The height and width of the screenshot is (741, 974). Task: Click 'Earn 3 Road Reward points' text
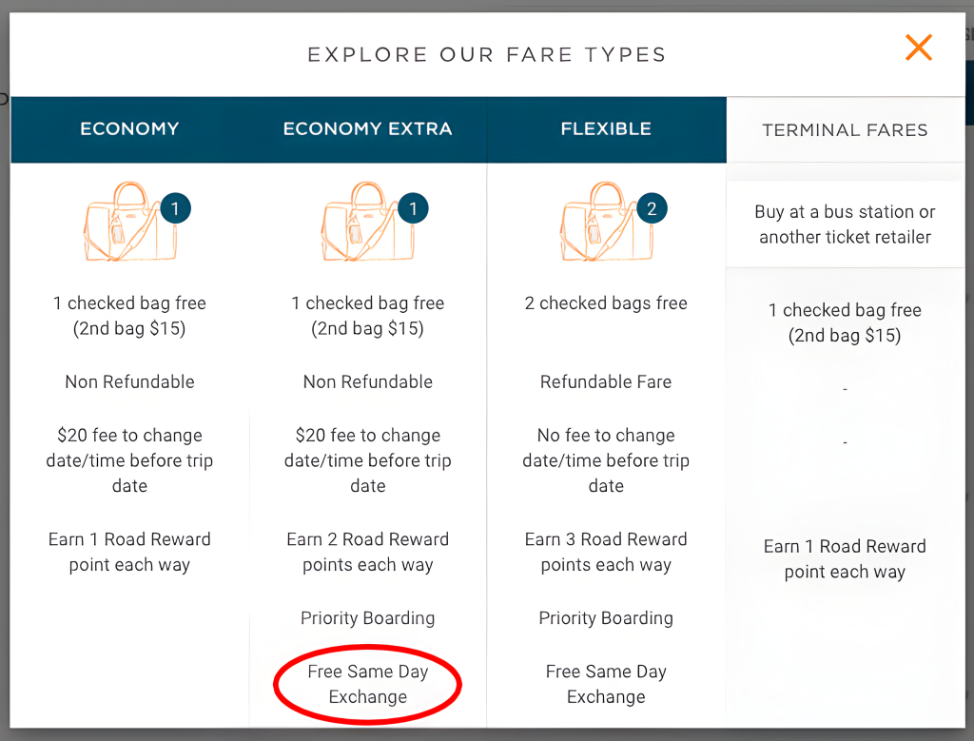[606, 552]
